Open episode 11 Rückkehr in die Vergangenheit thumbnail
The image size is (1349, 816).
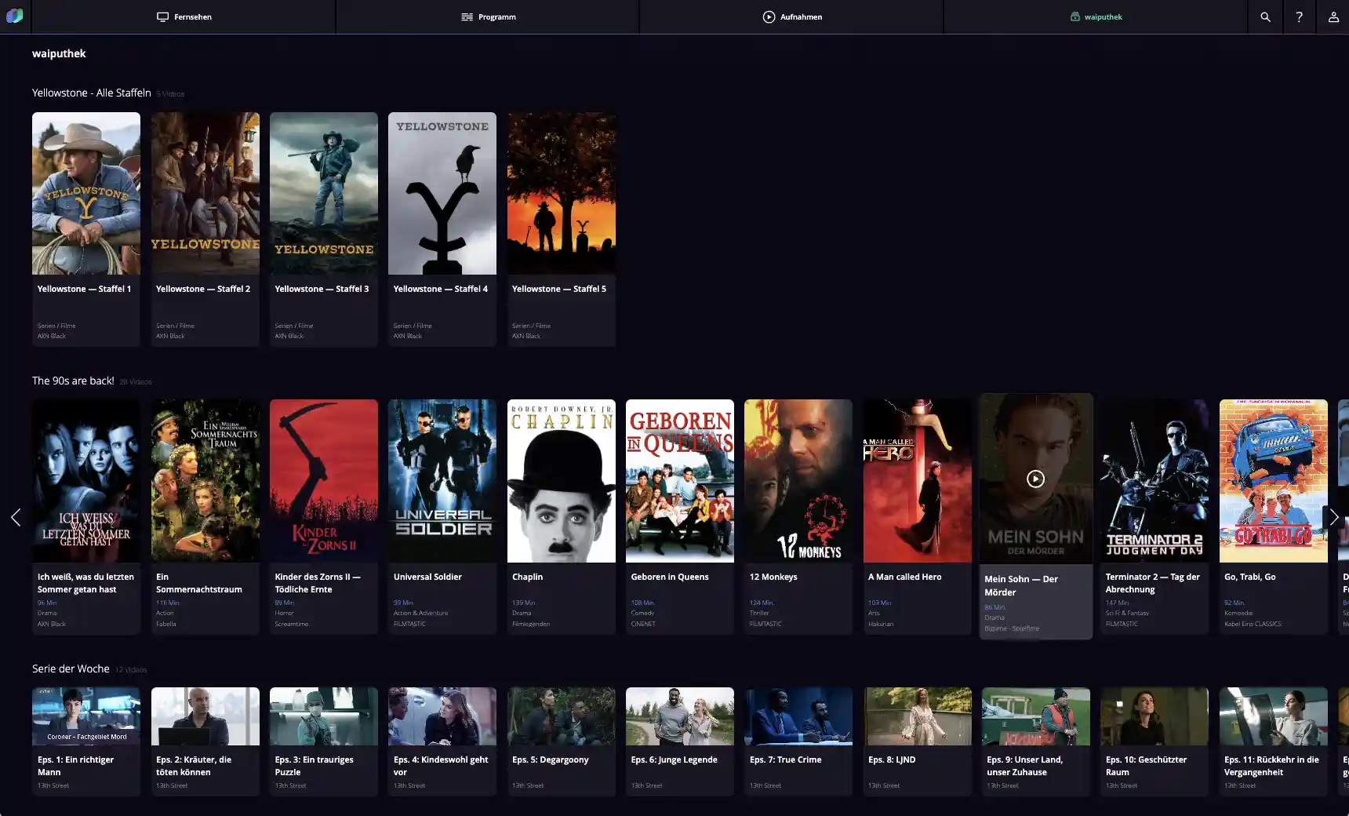pyautogui.click(x=1274, y=716)
